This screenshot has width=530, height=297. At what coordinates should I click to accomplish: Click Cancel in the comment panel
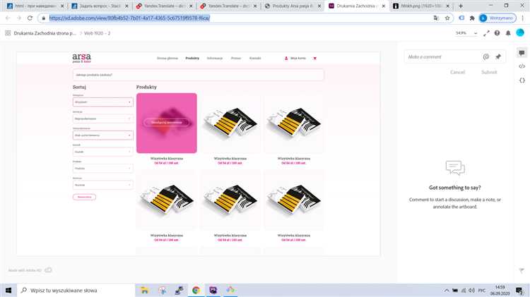pyautogui.click(x=457, y=72)
